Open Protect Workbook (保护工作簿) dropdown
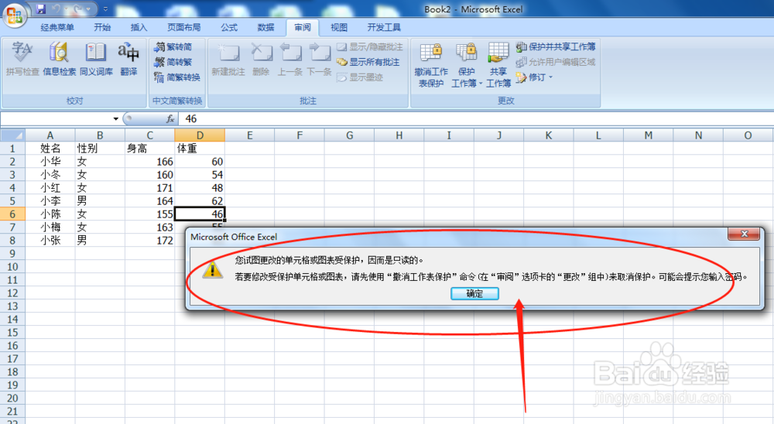Viewport: 774px width, 424px height. coord(466,65)
